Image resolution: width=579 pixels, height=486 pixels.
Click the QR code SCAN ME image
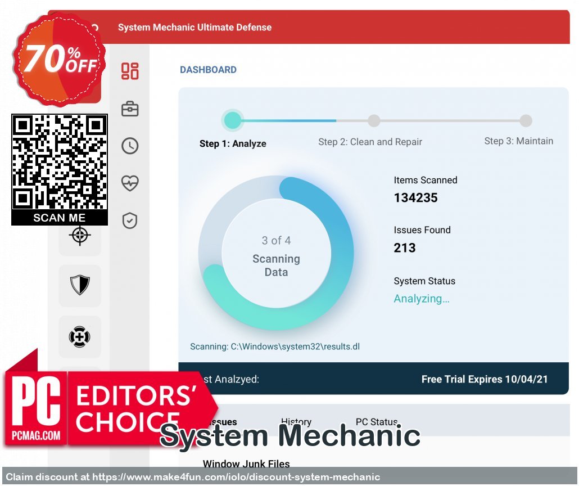(x=60, y=170)
